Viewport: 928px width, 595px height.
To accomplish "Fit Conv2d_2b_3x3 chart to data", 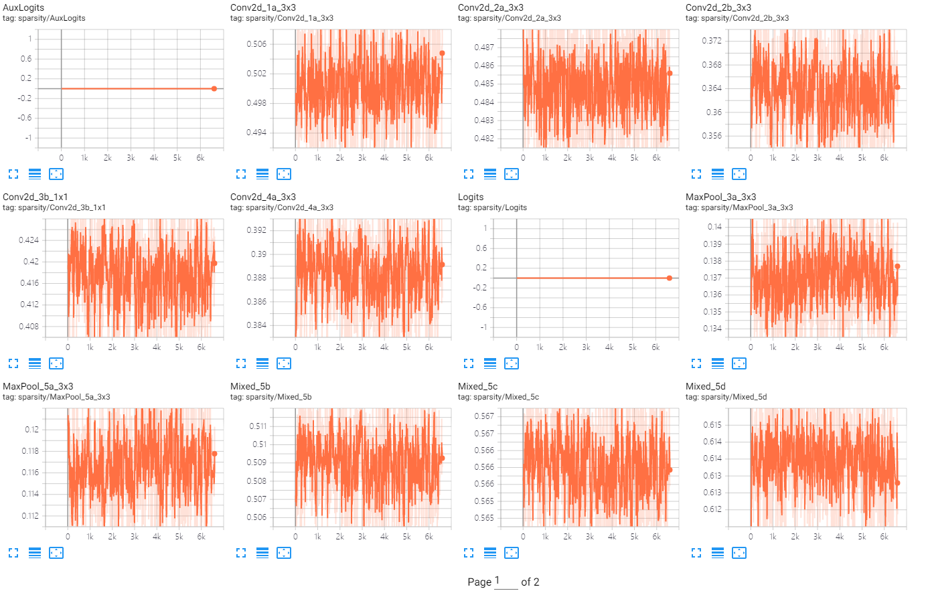I will (x=739, y=174).
